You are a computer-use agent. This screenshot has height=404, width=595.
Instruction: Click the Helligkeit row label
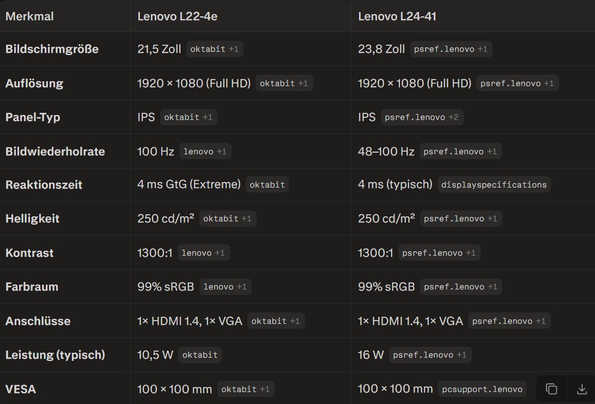click(x=32, y=218)
